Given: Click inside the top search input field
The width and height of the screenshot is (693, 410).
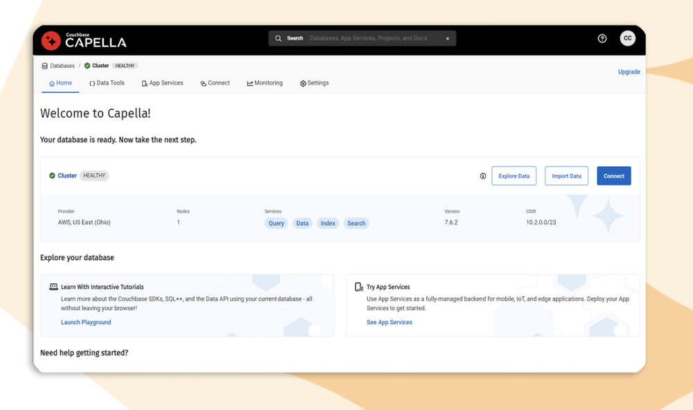Looking at the screenshot, I should (367, 38).
